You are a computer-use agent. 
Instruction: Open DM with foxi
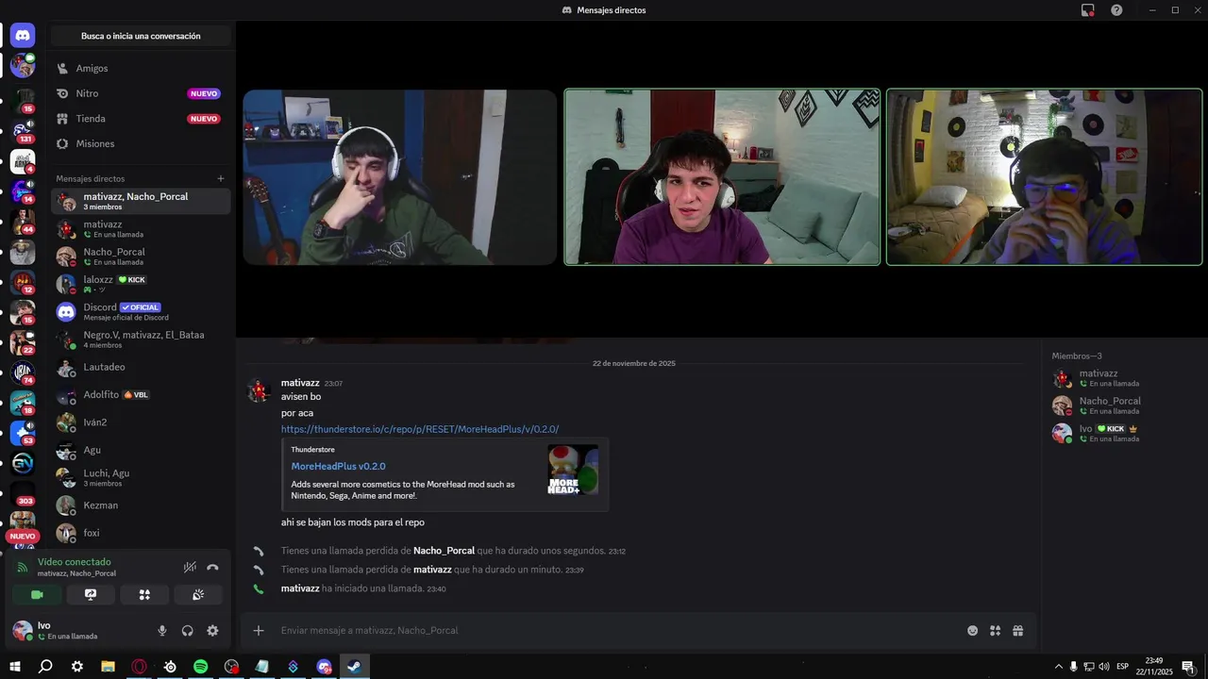click(141, 533)
